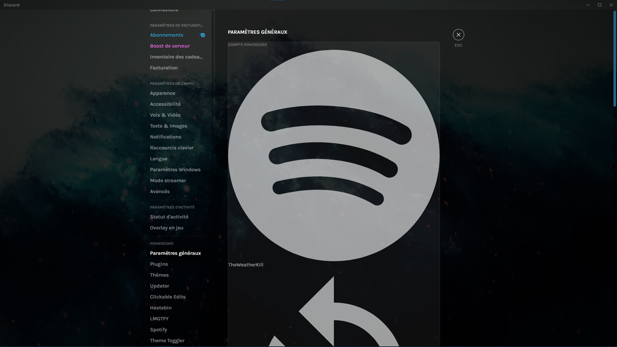Select Paramètres Windows

point(177,170)
